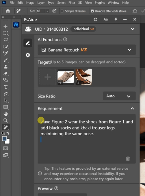The width and height of the screenshot is (145, 196).
Task: Select the Paint Bucket tool
Action: tap(5, 80)
